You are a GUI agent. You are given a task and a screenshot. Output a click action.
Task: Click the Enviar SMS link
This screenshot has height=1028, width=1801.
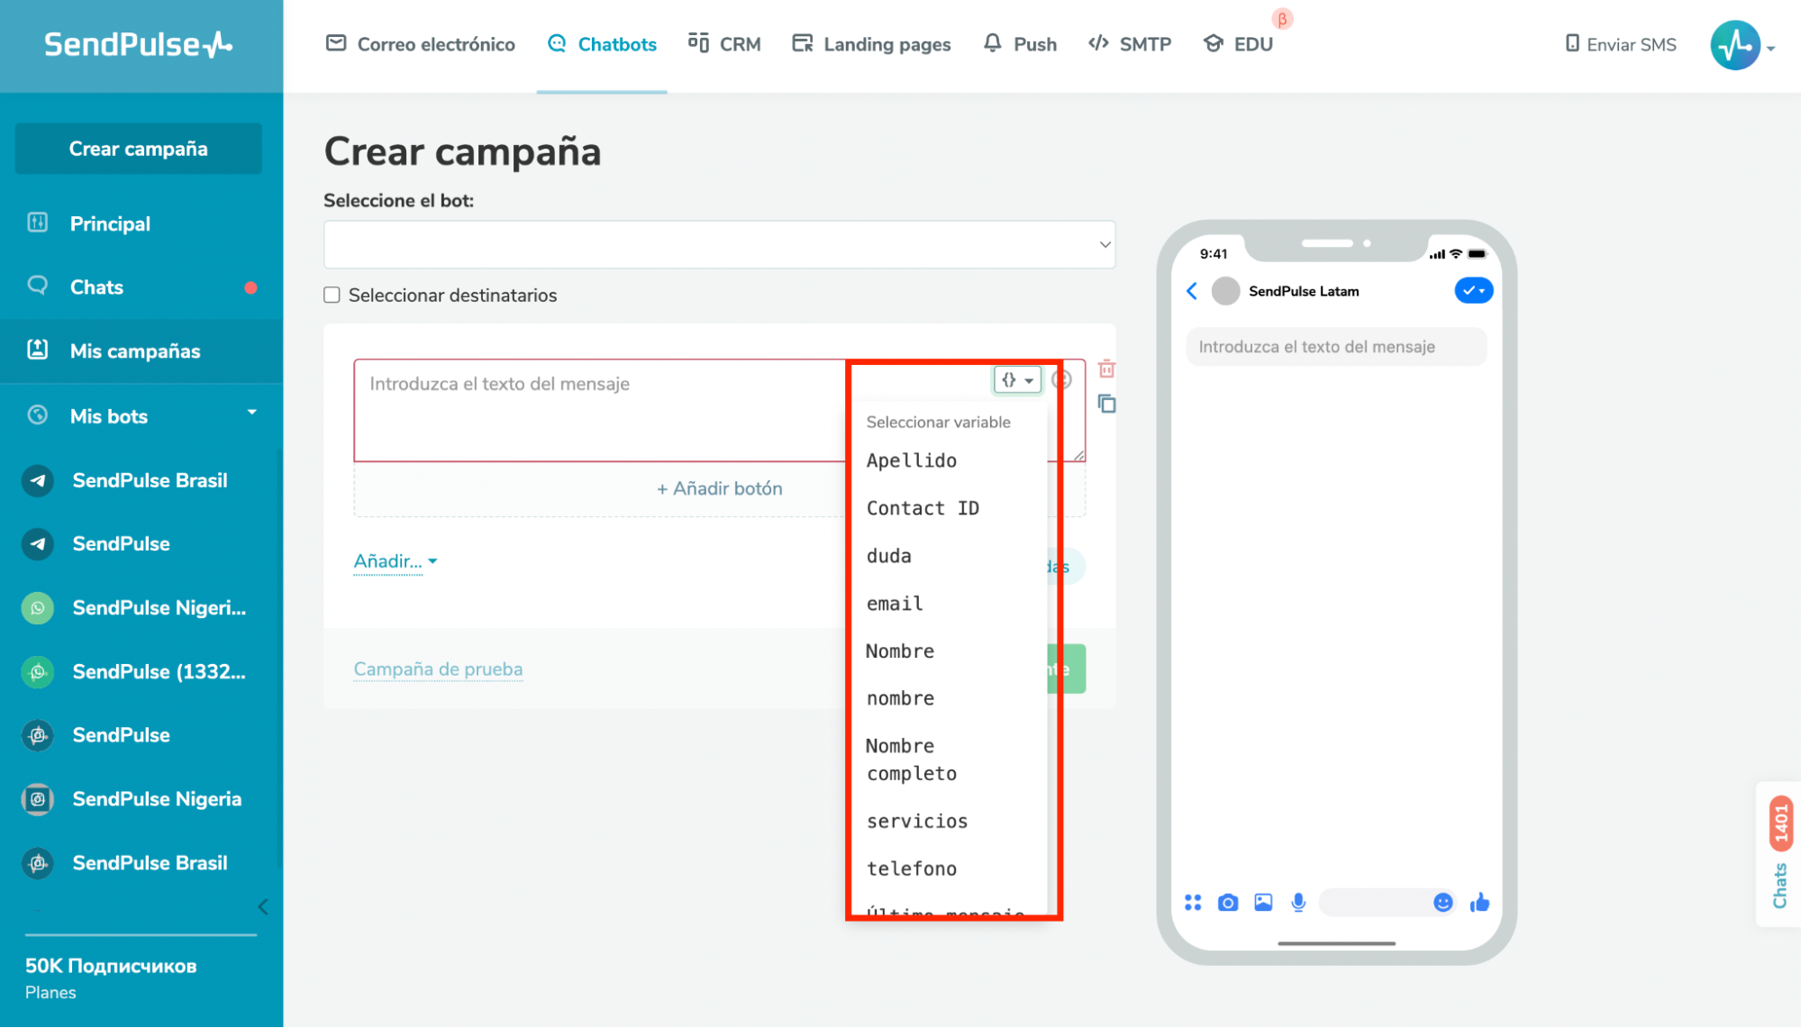point(1621,44)
